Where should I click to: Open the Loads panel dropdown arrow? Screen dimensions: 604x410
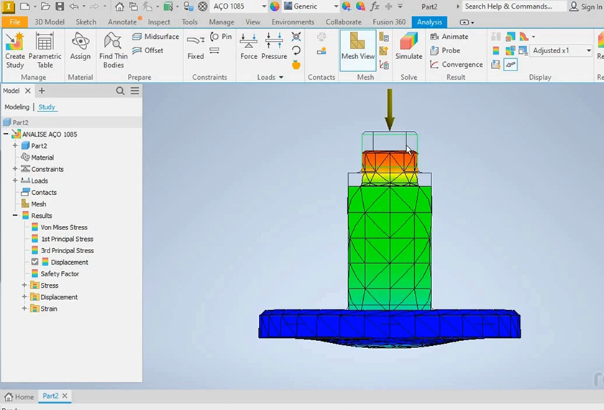pos(281,78)
